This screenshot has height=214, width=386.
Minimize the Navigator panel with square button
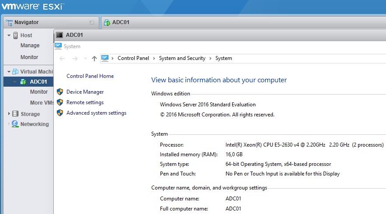92,22
